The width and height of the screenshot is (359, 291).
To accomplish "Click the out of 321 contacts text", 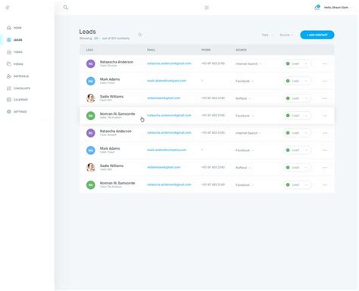I will coord(116,39).
